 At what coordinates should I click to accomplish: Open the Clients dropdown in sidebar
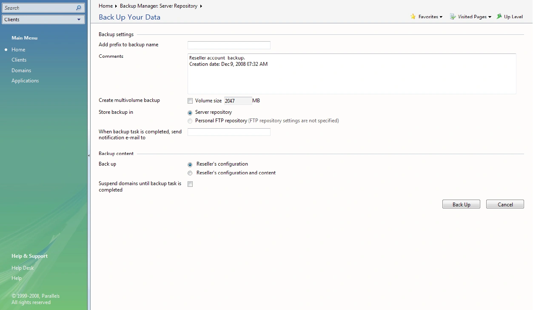click(43, 20)
